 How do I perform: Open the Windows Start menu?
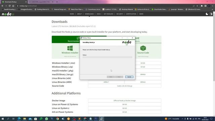[3, 119]
